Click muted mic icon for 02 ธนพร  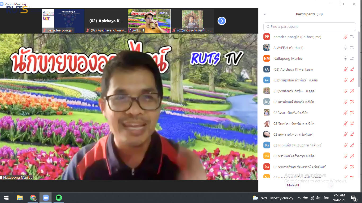click(x=345, y=134)
